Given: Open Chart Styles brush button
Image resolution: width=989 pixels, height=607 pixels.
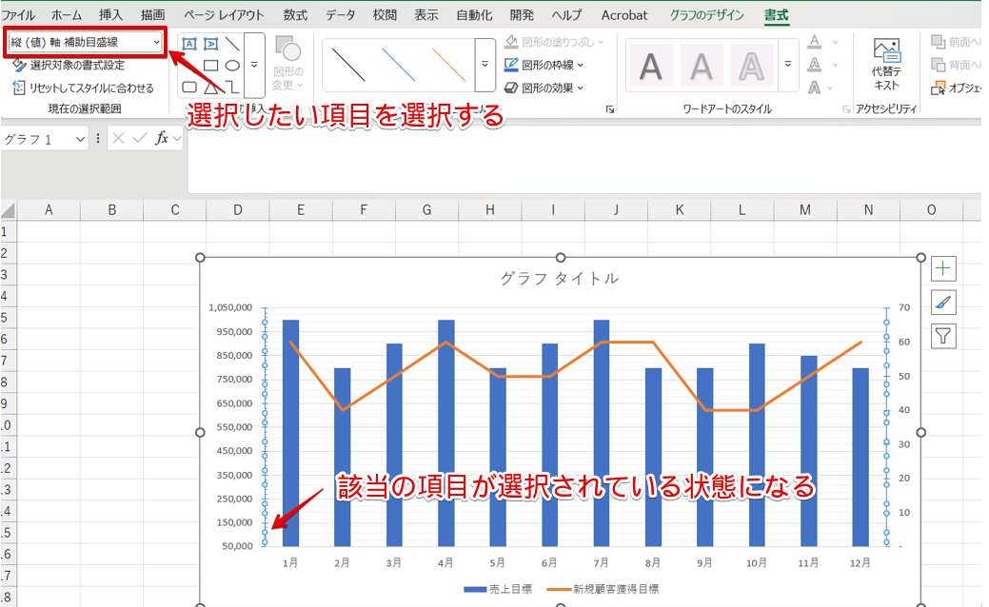Looking at the screenshot, I should [x=942, y=303].
